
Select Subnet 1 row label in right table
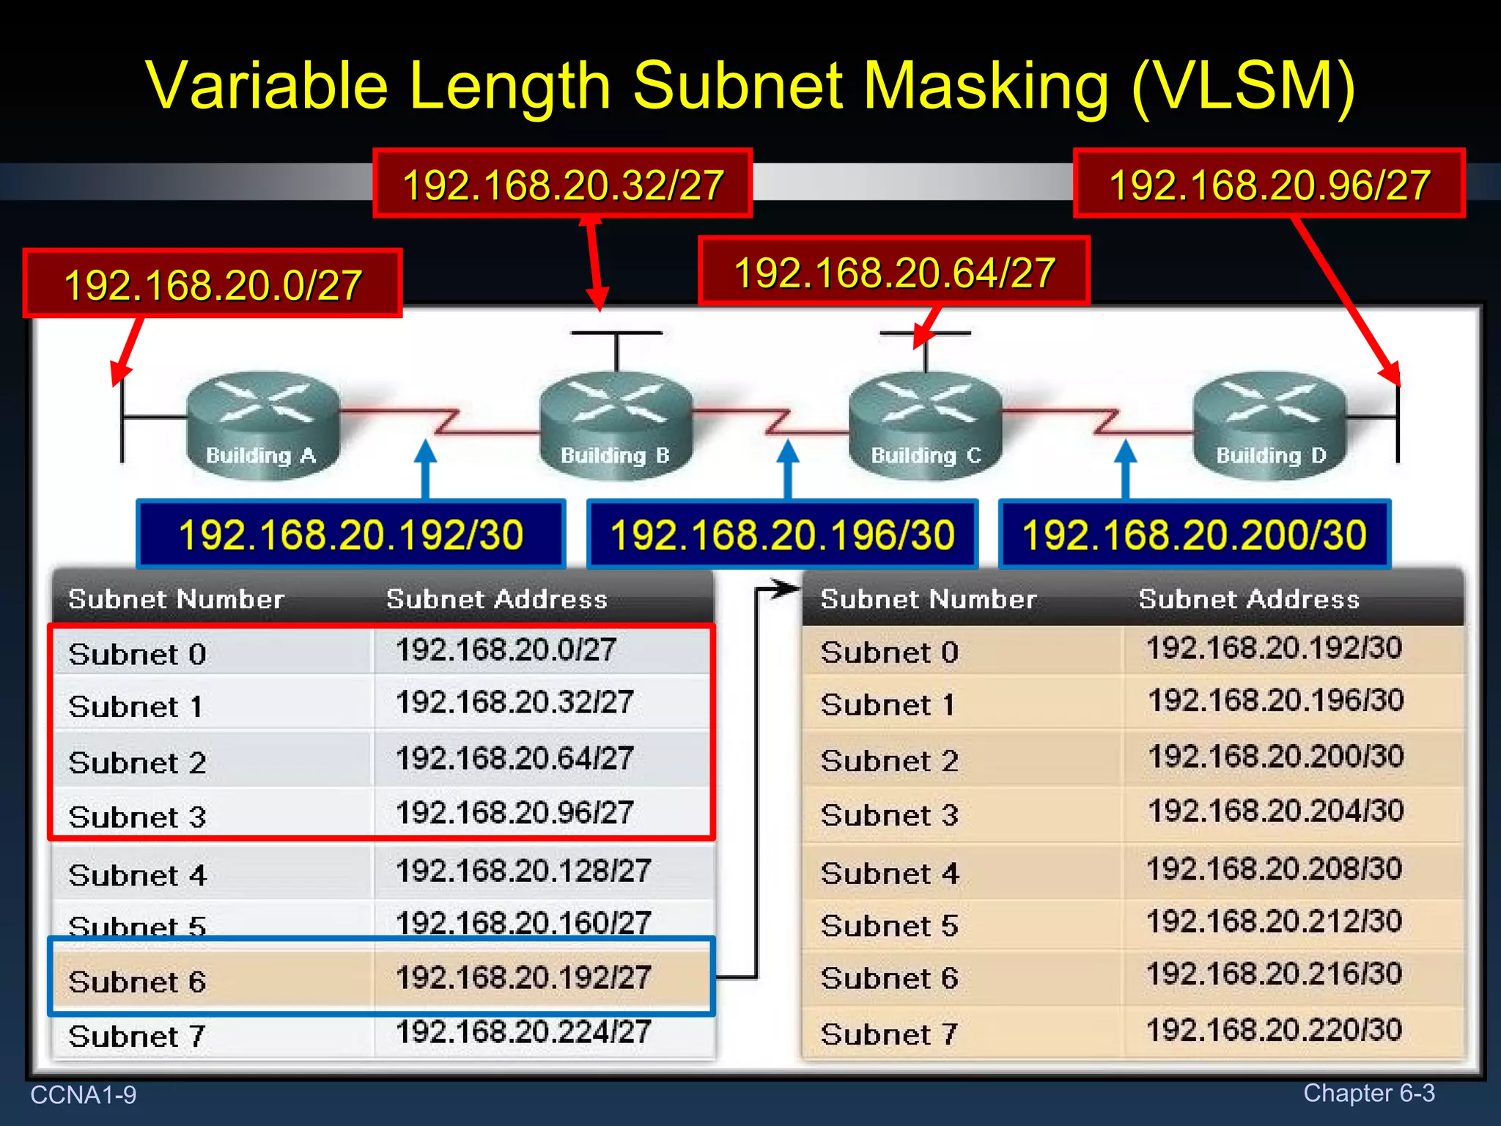coord(888,704)
